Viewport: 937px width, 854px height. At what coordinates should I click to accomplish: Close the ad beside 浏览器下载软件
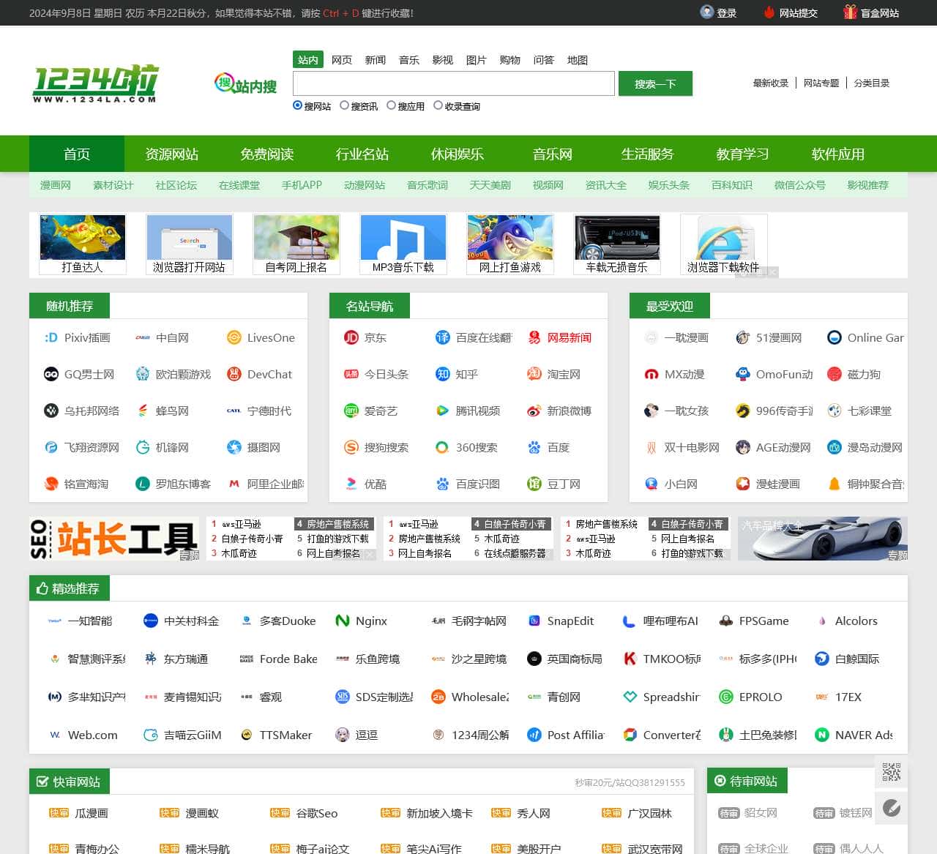[x=773, y=272]
